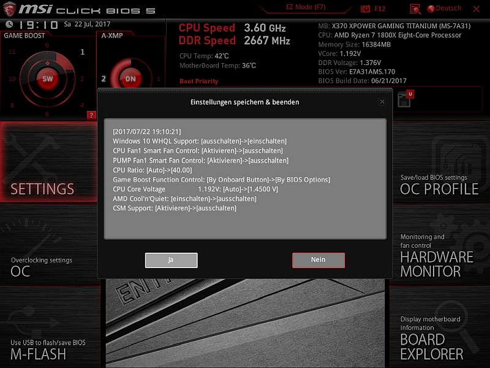Close the Einstellungen speichern dialog
Viewport: 490px width, 368px height.
pyautogui.click(x=382, y=102)
